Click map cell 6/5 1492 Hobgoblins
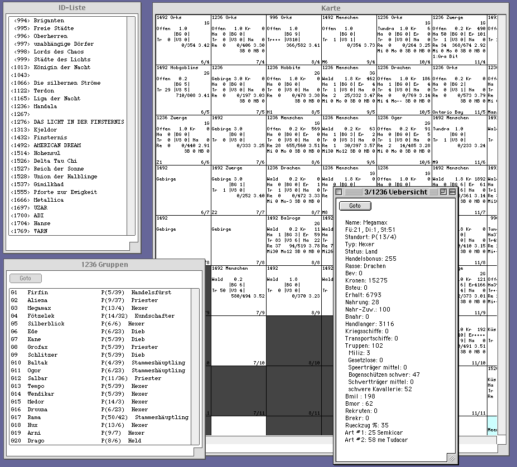Viewport: 517px width, 467px height. [183, 90]
